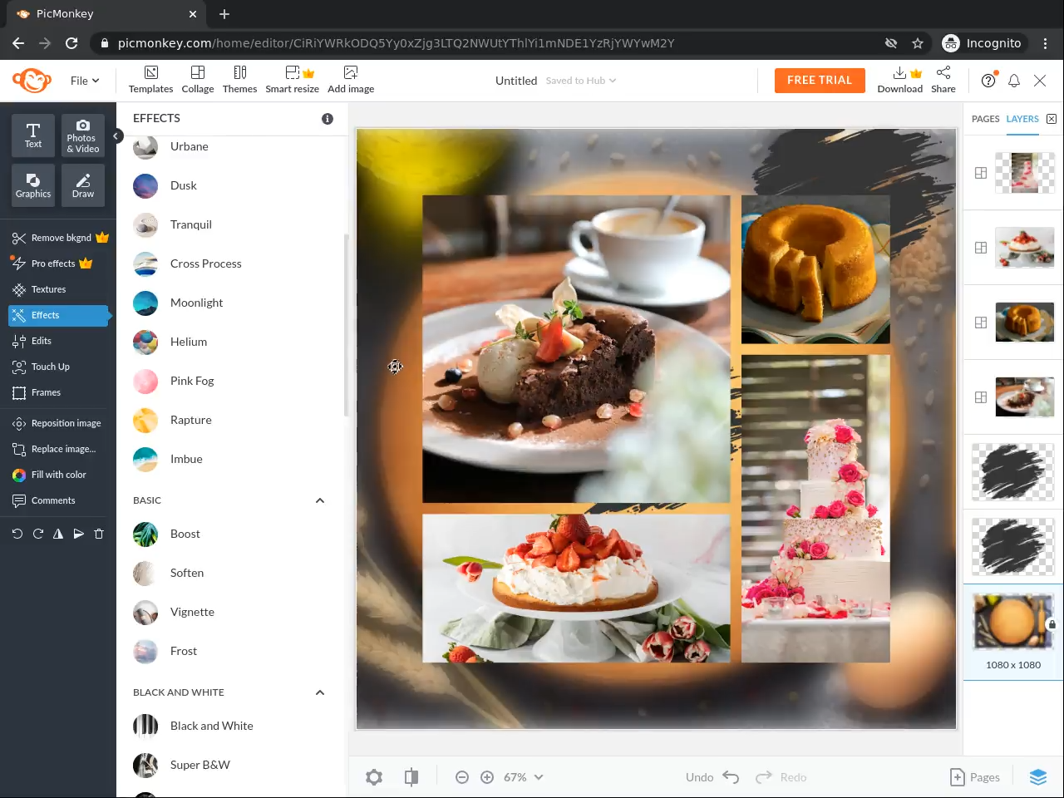Toggle the background layer lock

click(1052, 624)
